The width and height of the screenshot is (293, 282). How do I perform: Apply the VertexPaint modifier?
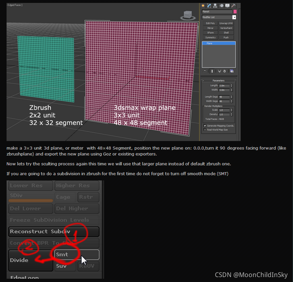(x=226, y=28)
